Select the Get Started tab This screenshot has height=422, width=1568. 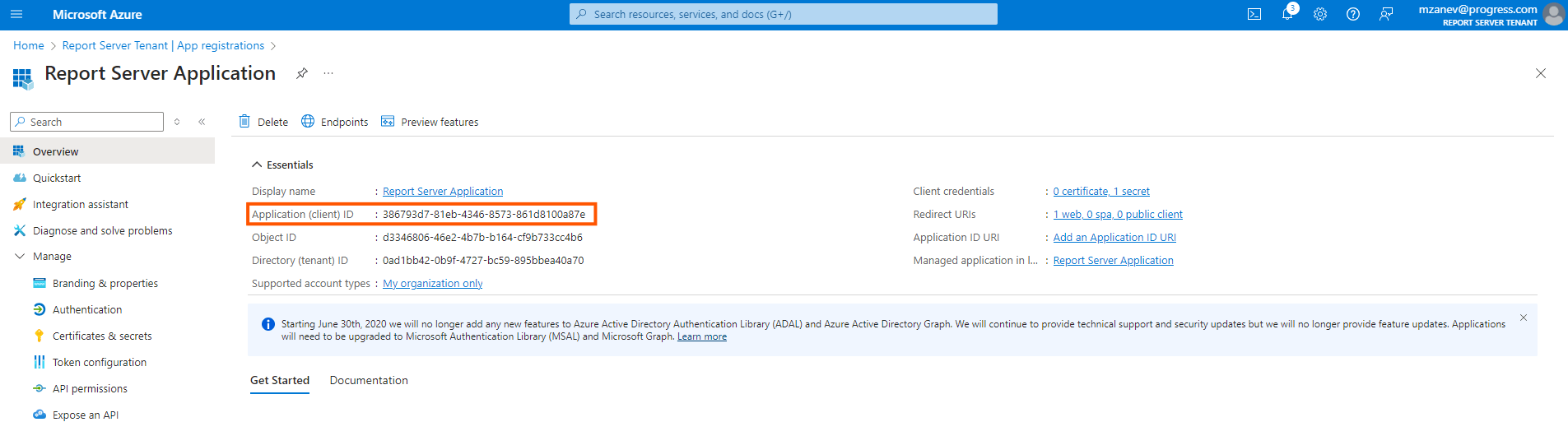280,380
